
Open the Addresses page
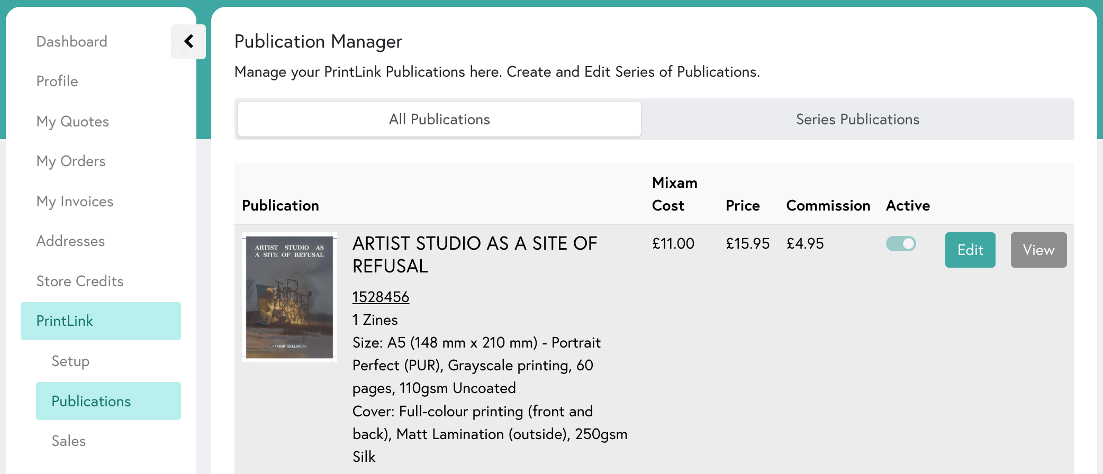pyautogui.click(x=70, y=241)
